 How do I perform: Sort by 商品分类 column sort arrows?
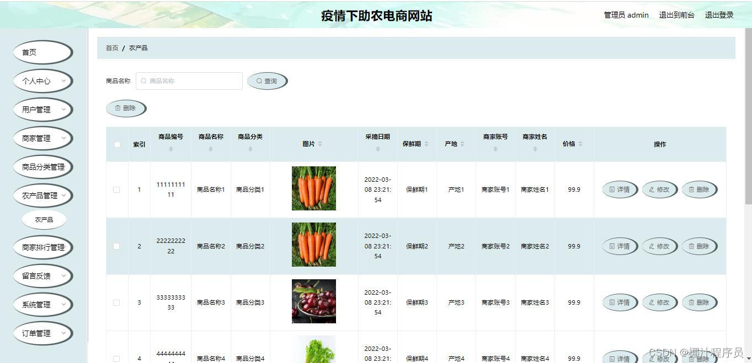point(250,149)
